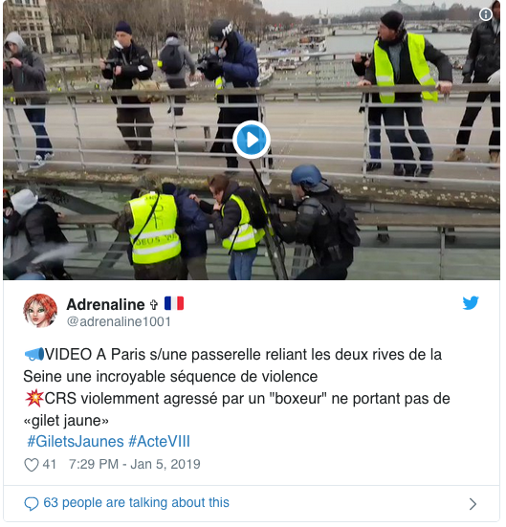Open the #ActeVIII hashtag
The height and width of the screenshot is (527, 506).
coord(159,441)
